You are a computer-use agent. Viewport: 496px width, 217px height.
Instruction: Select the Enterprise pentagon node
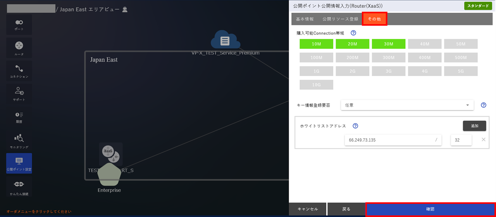point(109,175)
